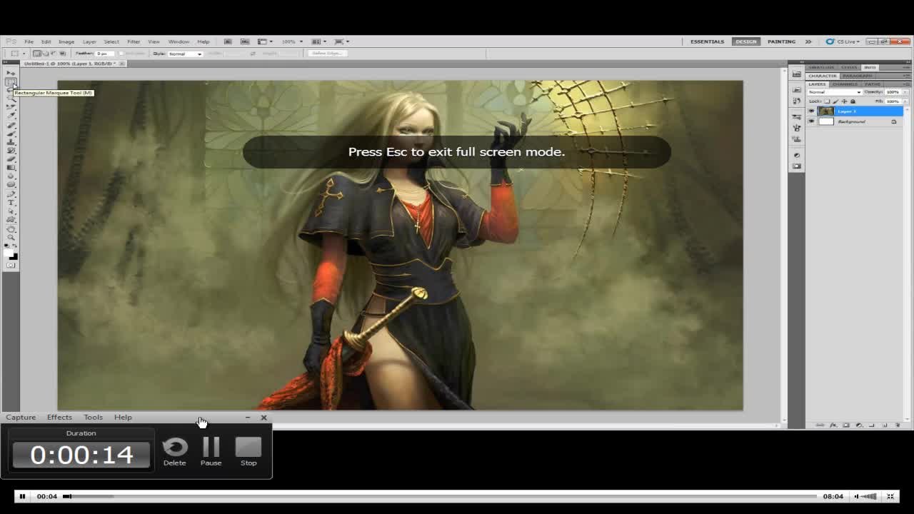Click the recorder's Delete icon

pyautogui.click(x=174, y=448)
